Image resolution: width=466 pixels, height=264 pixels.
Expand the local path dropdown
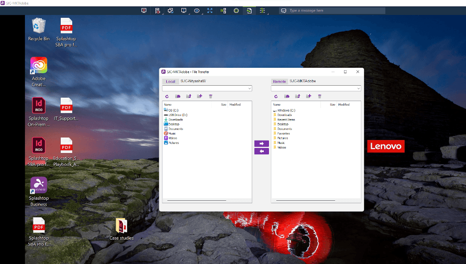(x=249, y=89)
